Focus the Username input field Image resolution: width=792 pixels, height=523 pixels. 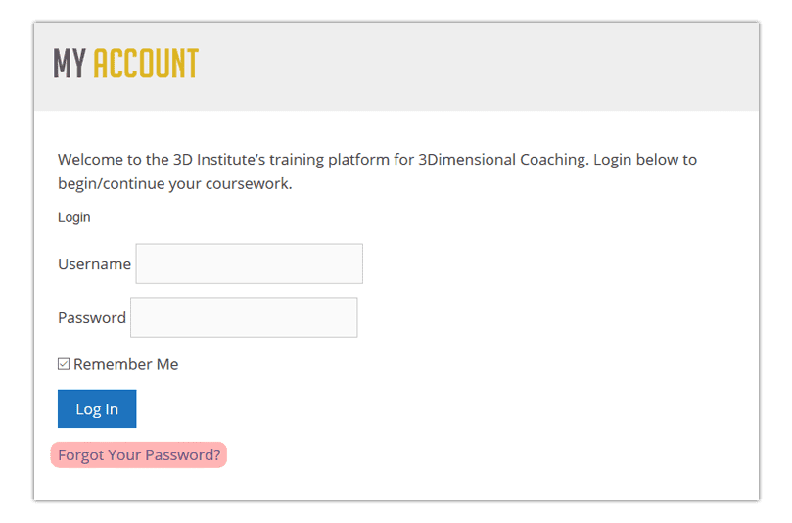[249, 263]
